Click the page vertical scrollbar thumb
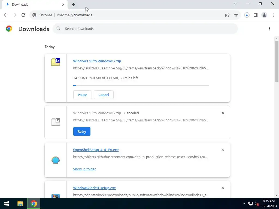The width and height of the screenshot is (279, 209). click(277, 61)
